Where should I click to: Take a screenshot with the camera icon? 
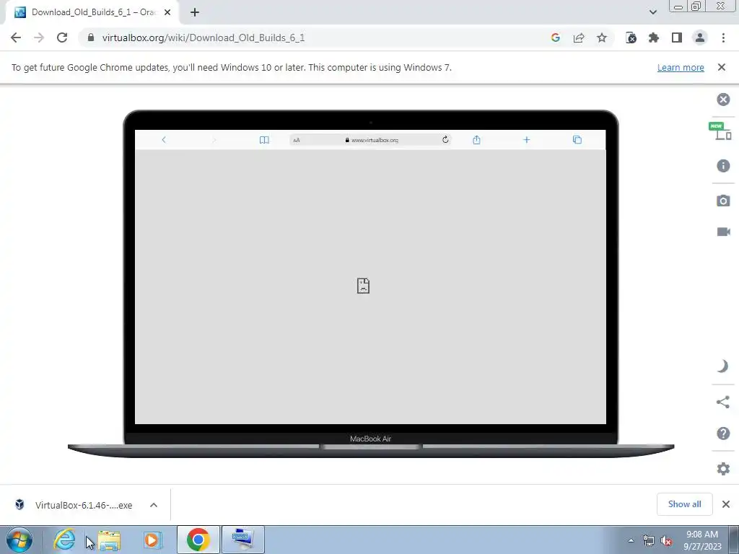click(x=723, y=201)
